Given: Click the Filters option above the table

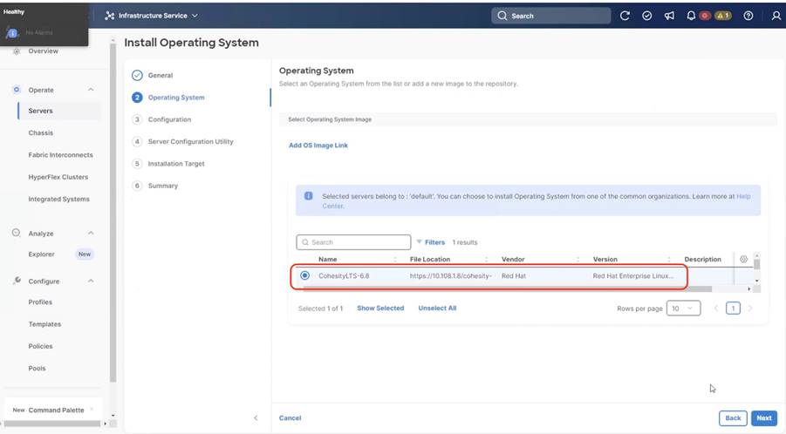Looking at the screenshot, I should coord(430,242).
